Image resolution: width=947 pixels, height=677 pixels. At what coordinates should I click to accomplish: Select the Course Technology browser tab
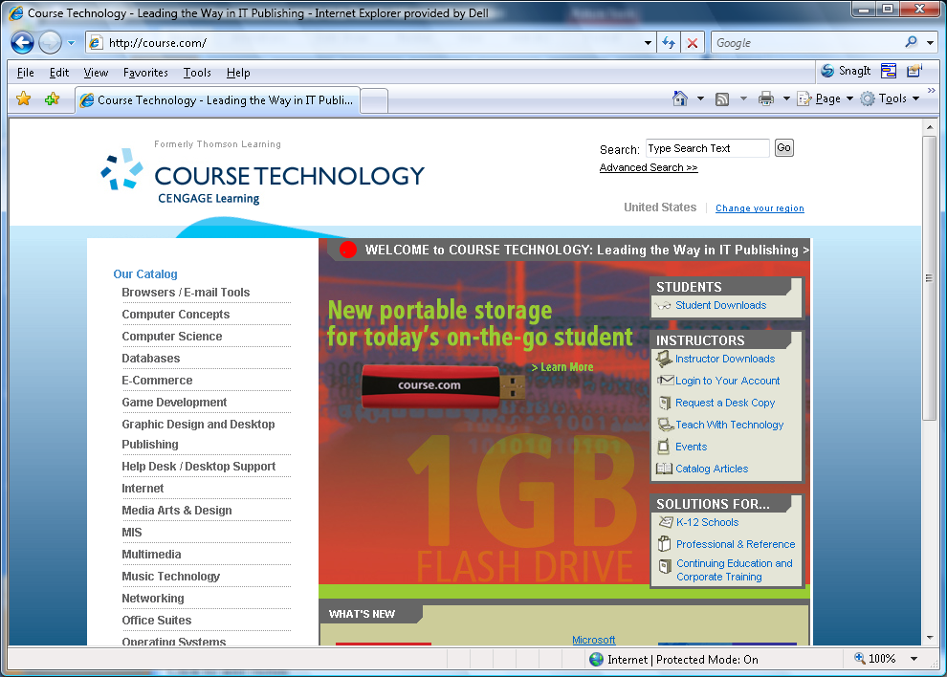(217, 100)
